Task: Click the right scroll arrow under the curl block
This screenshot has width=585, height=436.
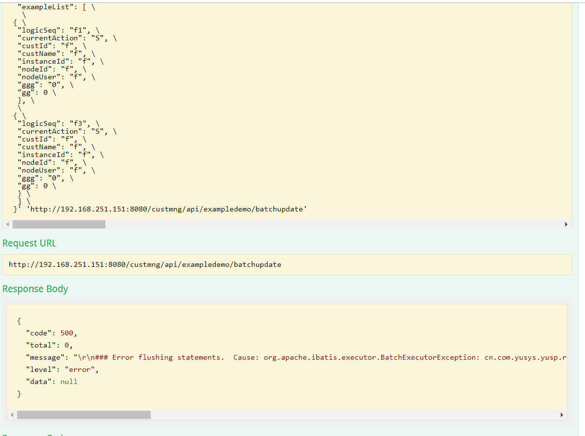Action: [566, 225]
